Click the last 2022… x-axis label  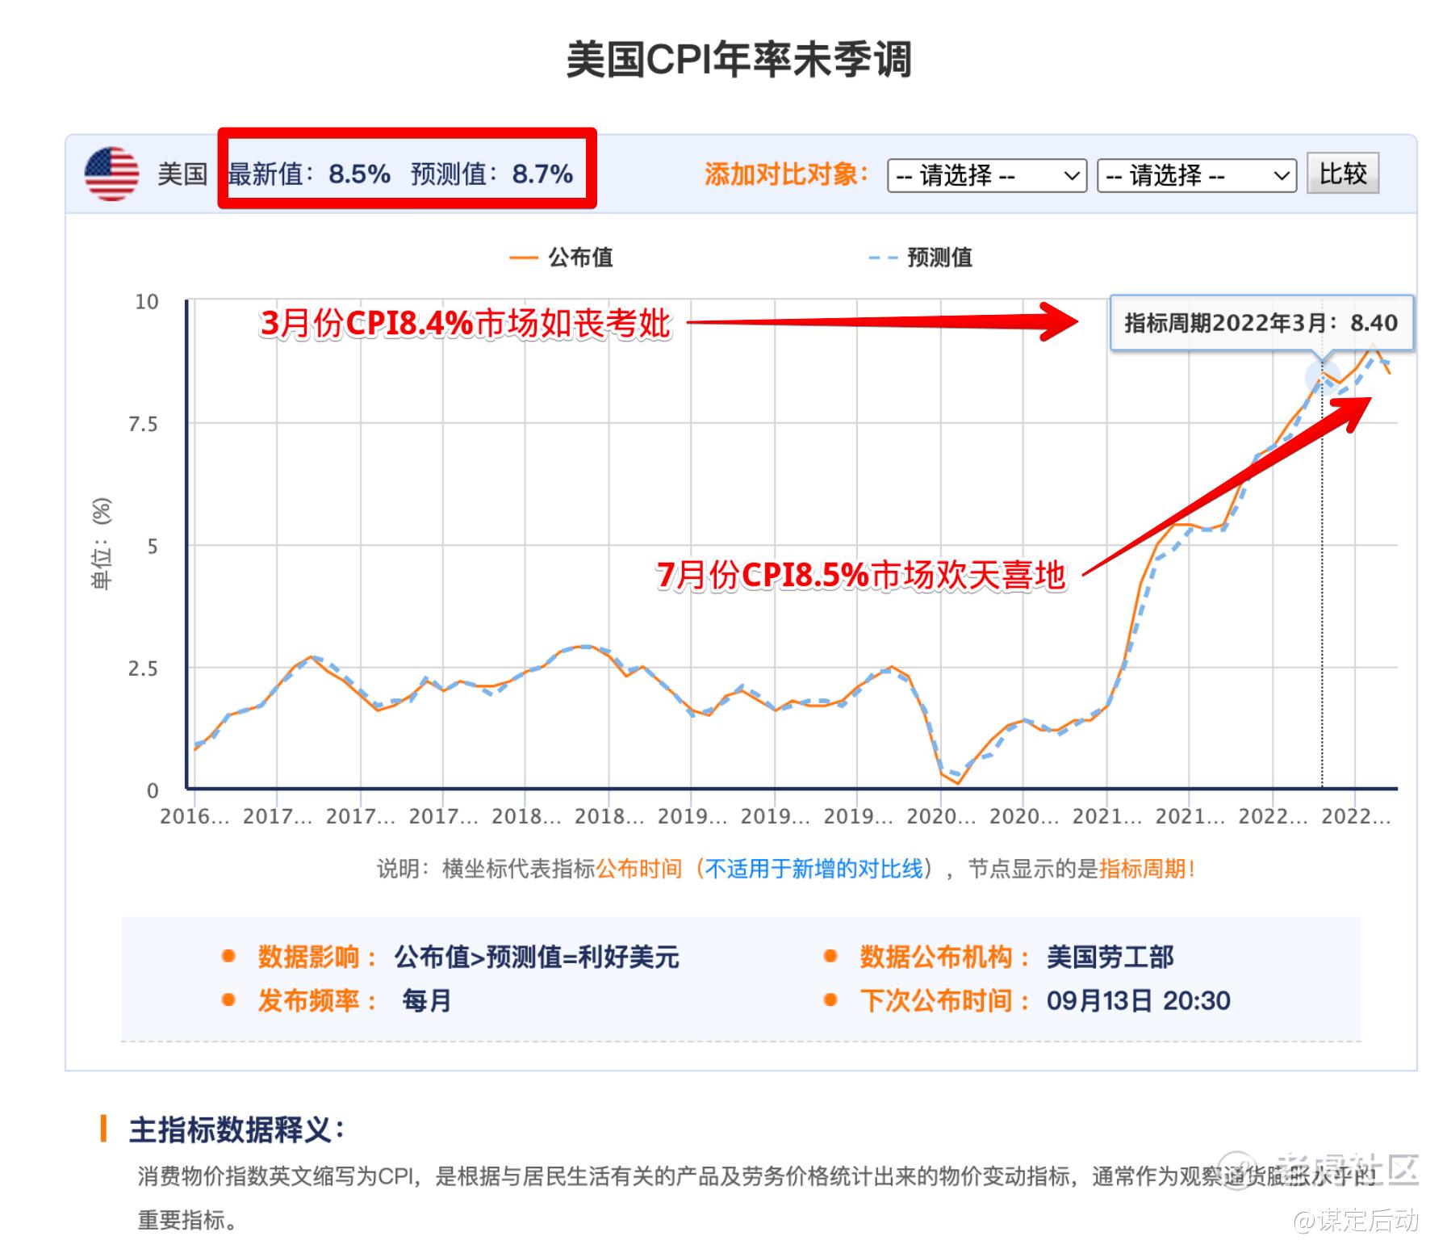1356,816
